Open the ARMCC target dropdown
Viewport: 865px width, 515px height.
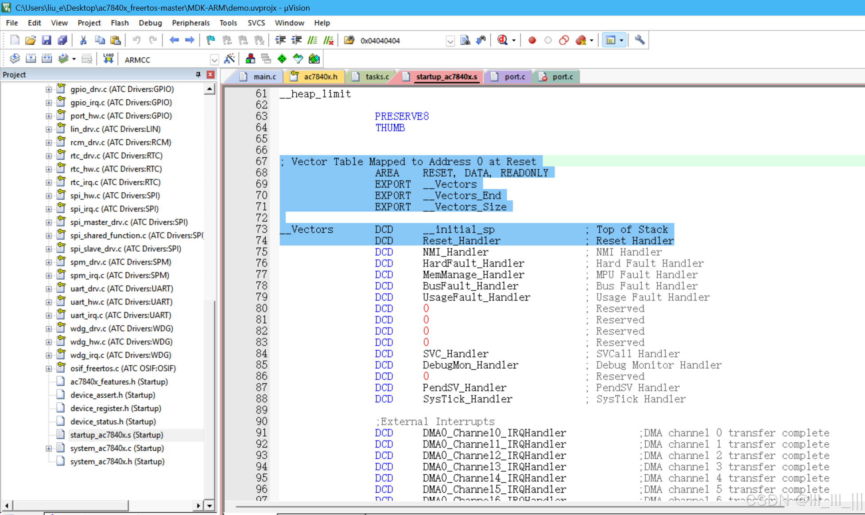(x=214, y=60)
